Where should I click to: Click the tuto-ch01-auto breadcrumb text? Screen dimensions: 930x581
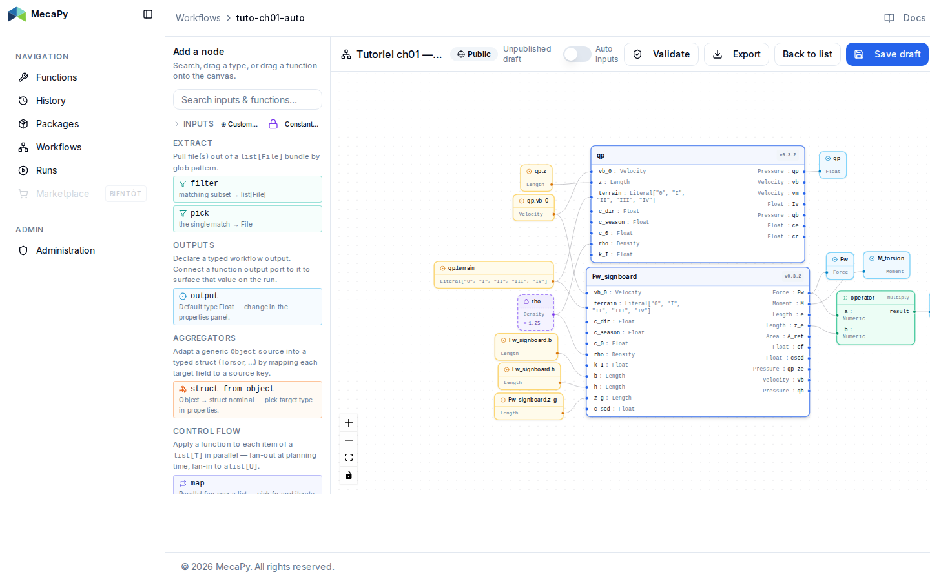tap(270, 18)
